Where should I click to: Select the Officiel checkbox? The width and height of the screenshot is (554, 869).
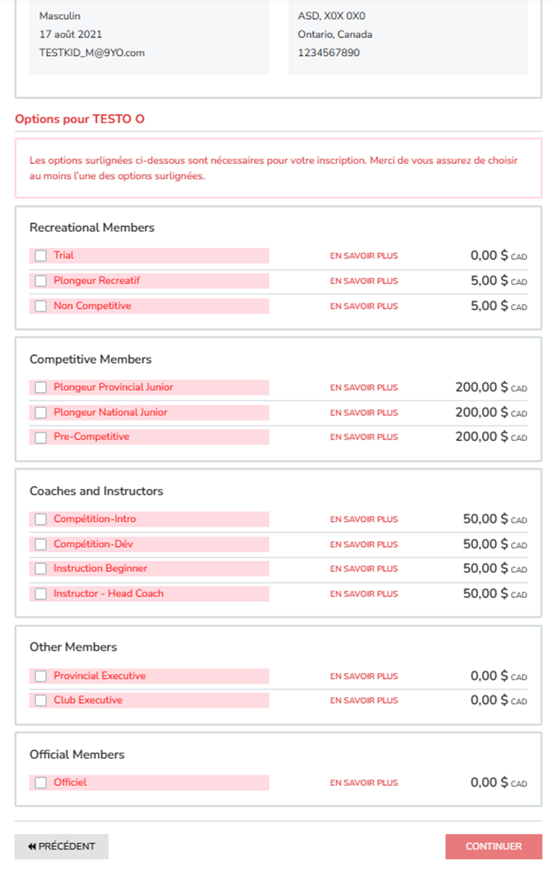pos(41,783)
